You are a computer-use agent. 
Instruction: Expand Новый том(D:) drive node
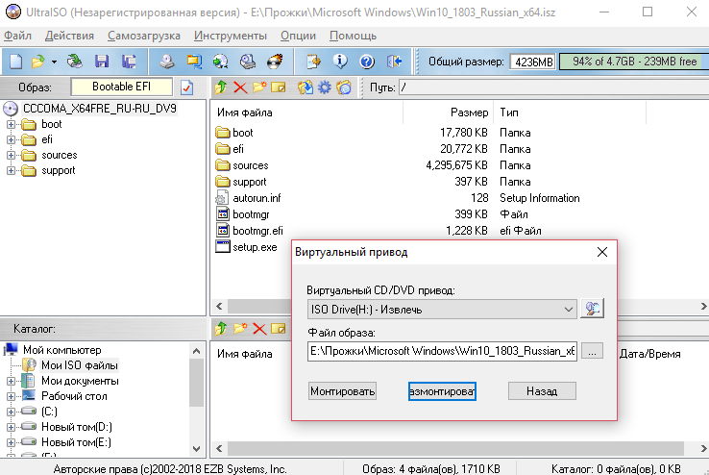(11, 427)
